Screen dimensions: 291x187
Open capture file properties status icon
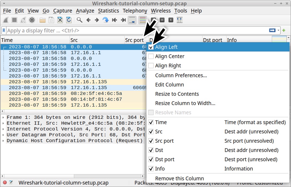(11, 182)
